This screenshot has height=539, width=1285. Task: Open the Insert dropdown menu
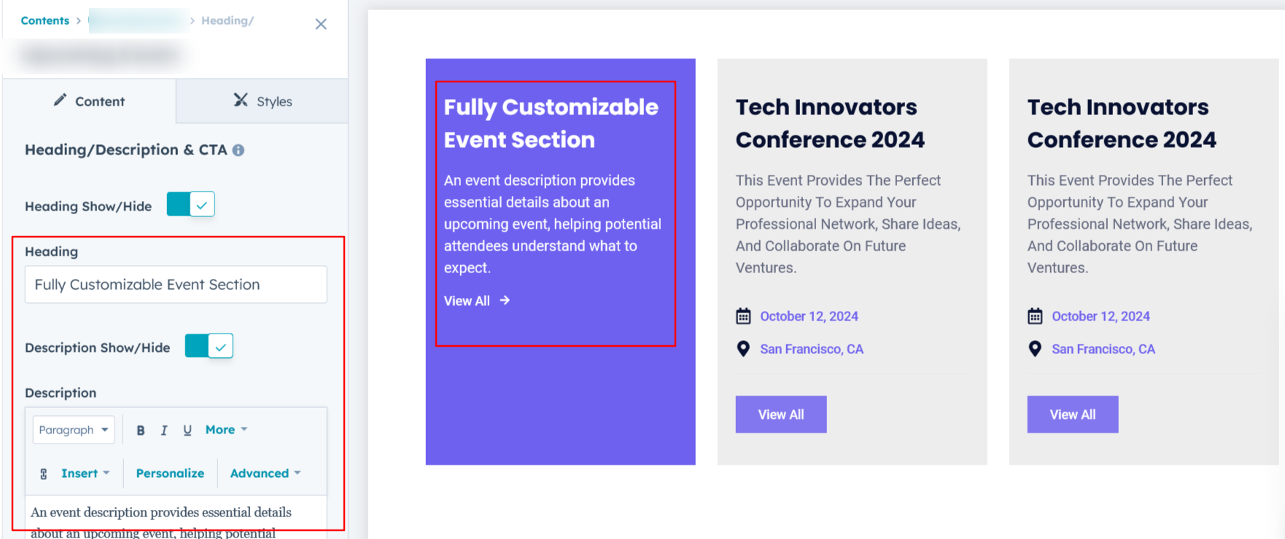tap(85, 473)
